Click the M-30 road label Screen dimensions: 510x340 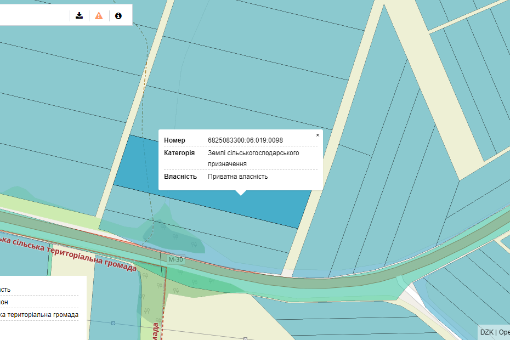point(175,259)
